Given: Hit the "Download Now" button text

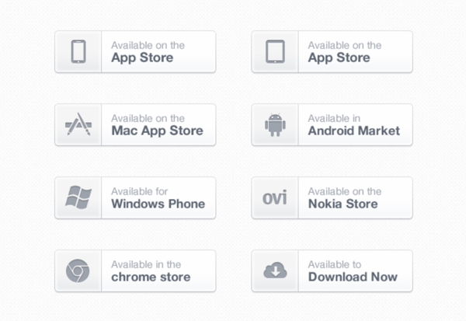Looking at the screenshot, I should (353, 277).
